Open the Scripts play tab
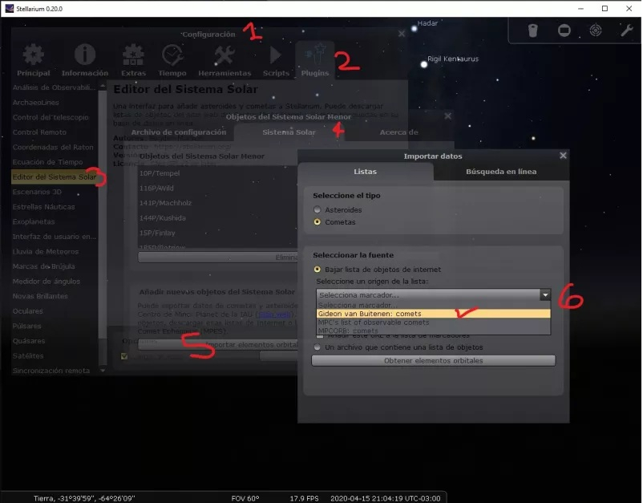 [276, 60]
